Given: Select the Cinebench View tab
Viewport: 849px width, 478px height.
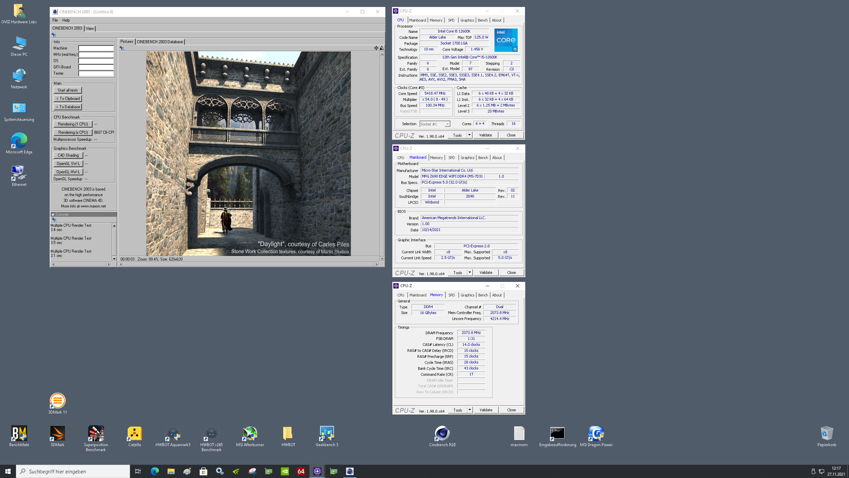Looking at the screenshot, I should [x=90, y=29].
